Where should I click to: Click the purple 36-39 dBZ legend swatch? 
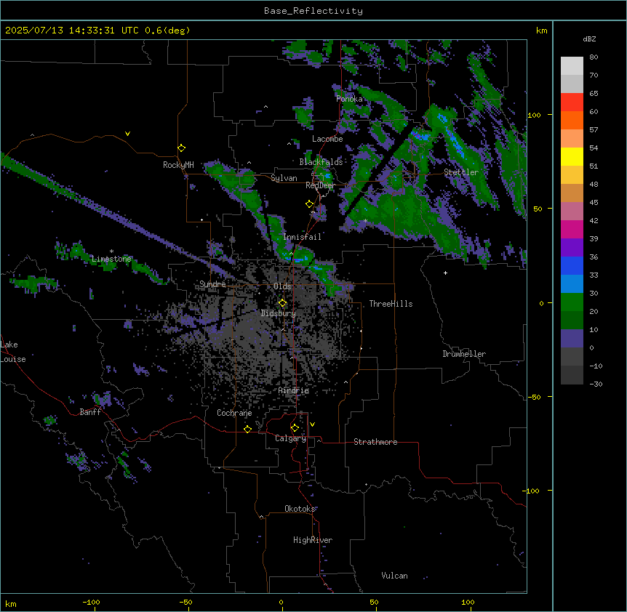point(572,248)
